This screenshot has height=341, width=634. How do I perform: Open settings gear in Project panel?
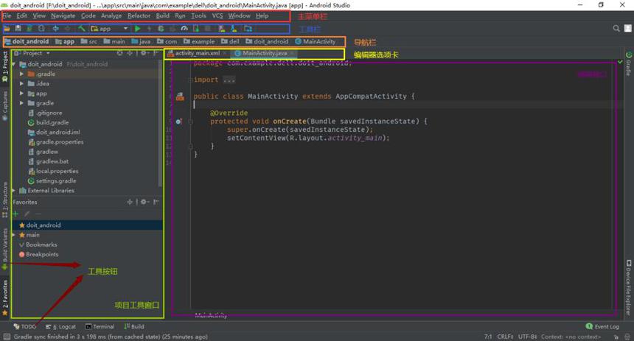(x=144, y=53)
